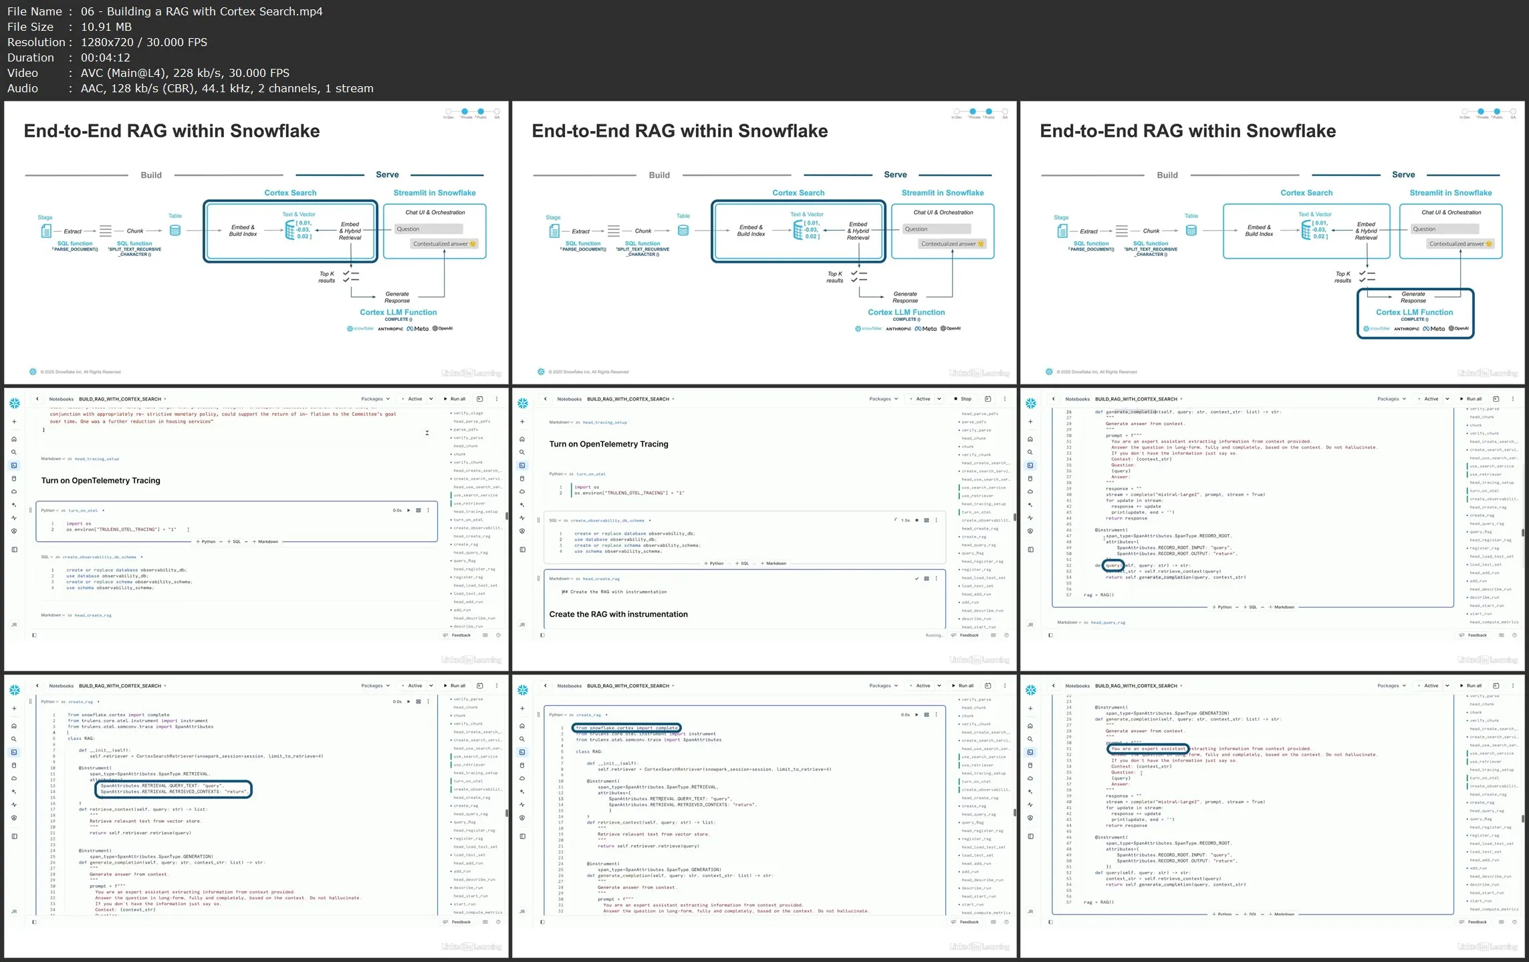Add a Python cell below the 1.5s SQL cell

point(714,564)
